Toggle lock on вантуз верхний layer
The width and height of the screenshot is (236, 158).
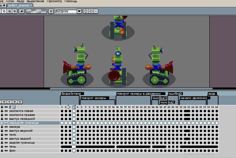pyautogui.click(x=2, y=131)
